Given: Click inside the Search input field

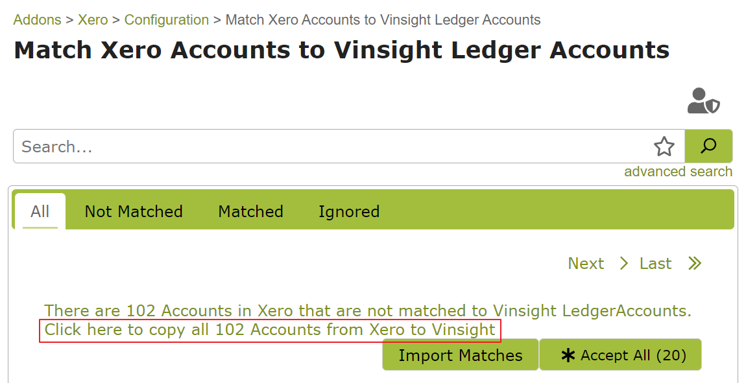Looking at the screenshot, I should 259,146.
